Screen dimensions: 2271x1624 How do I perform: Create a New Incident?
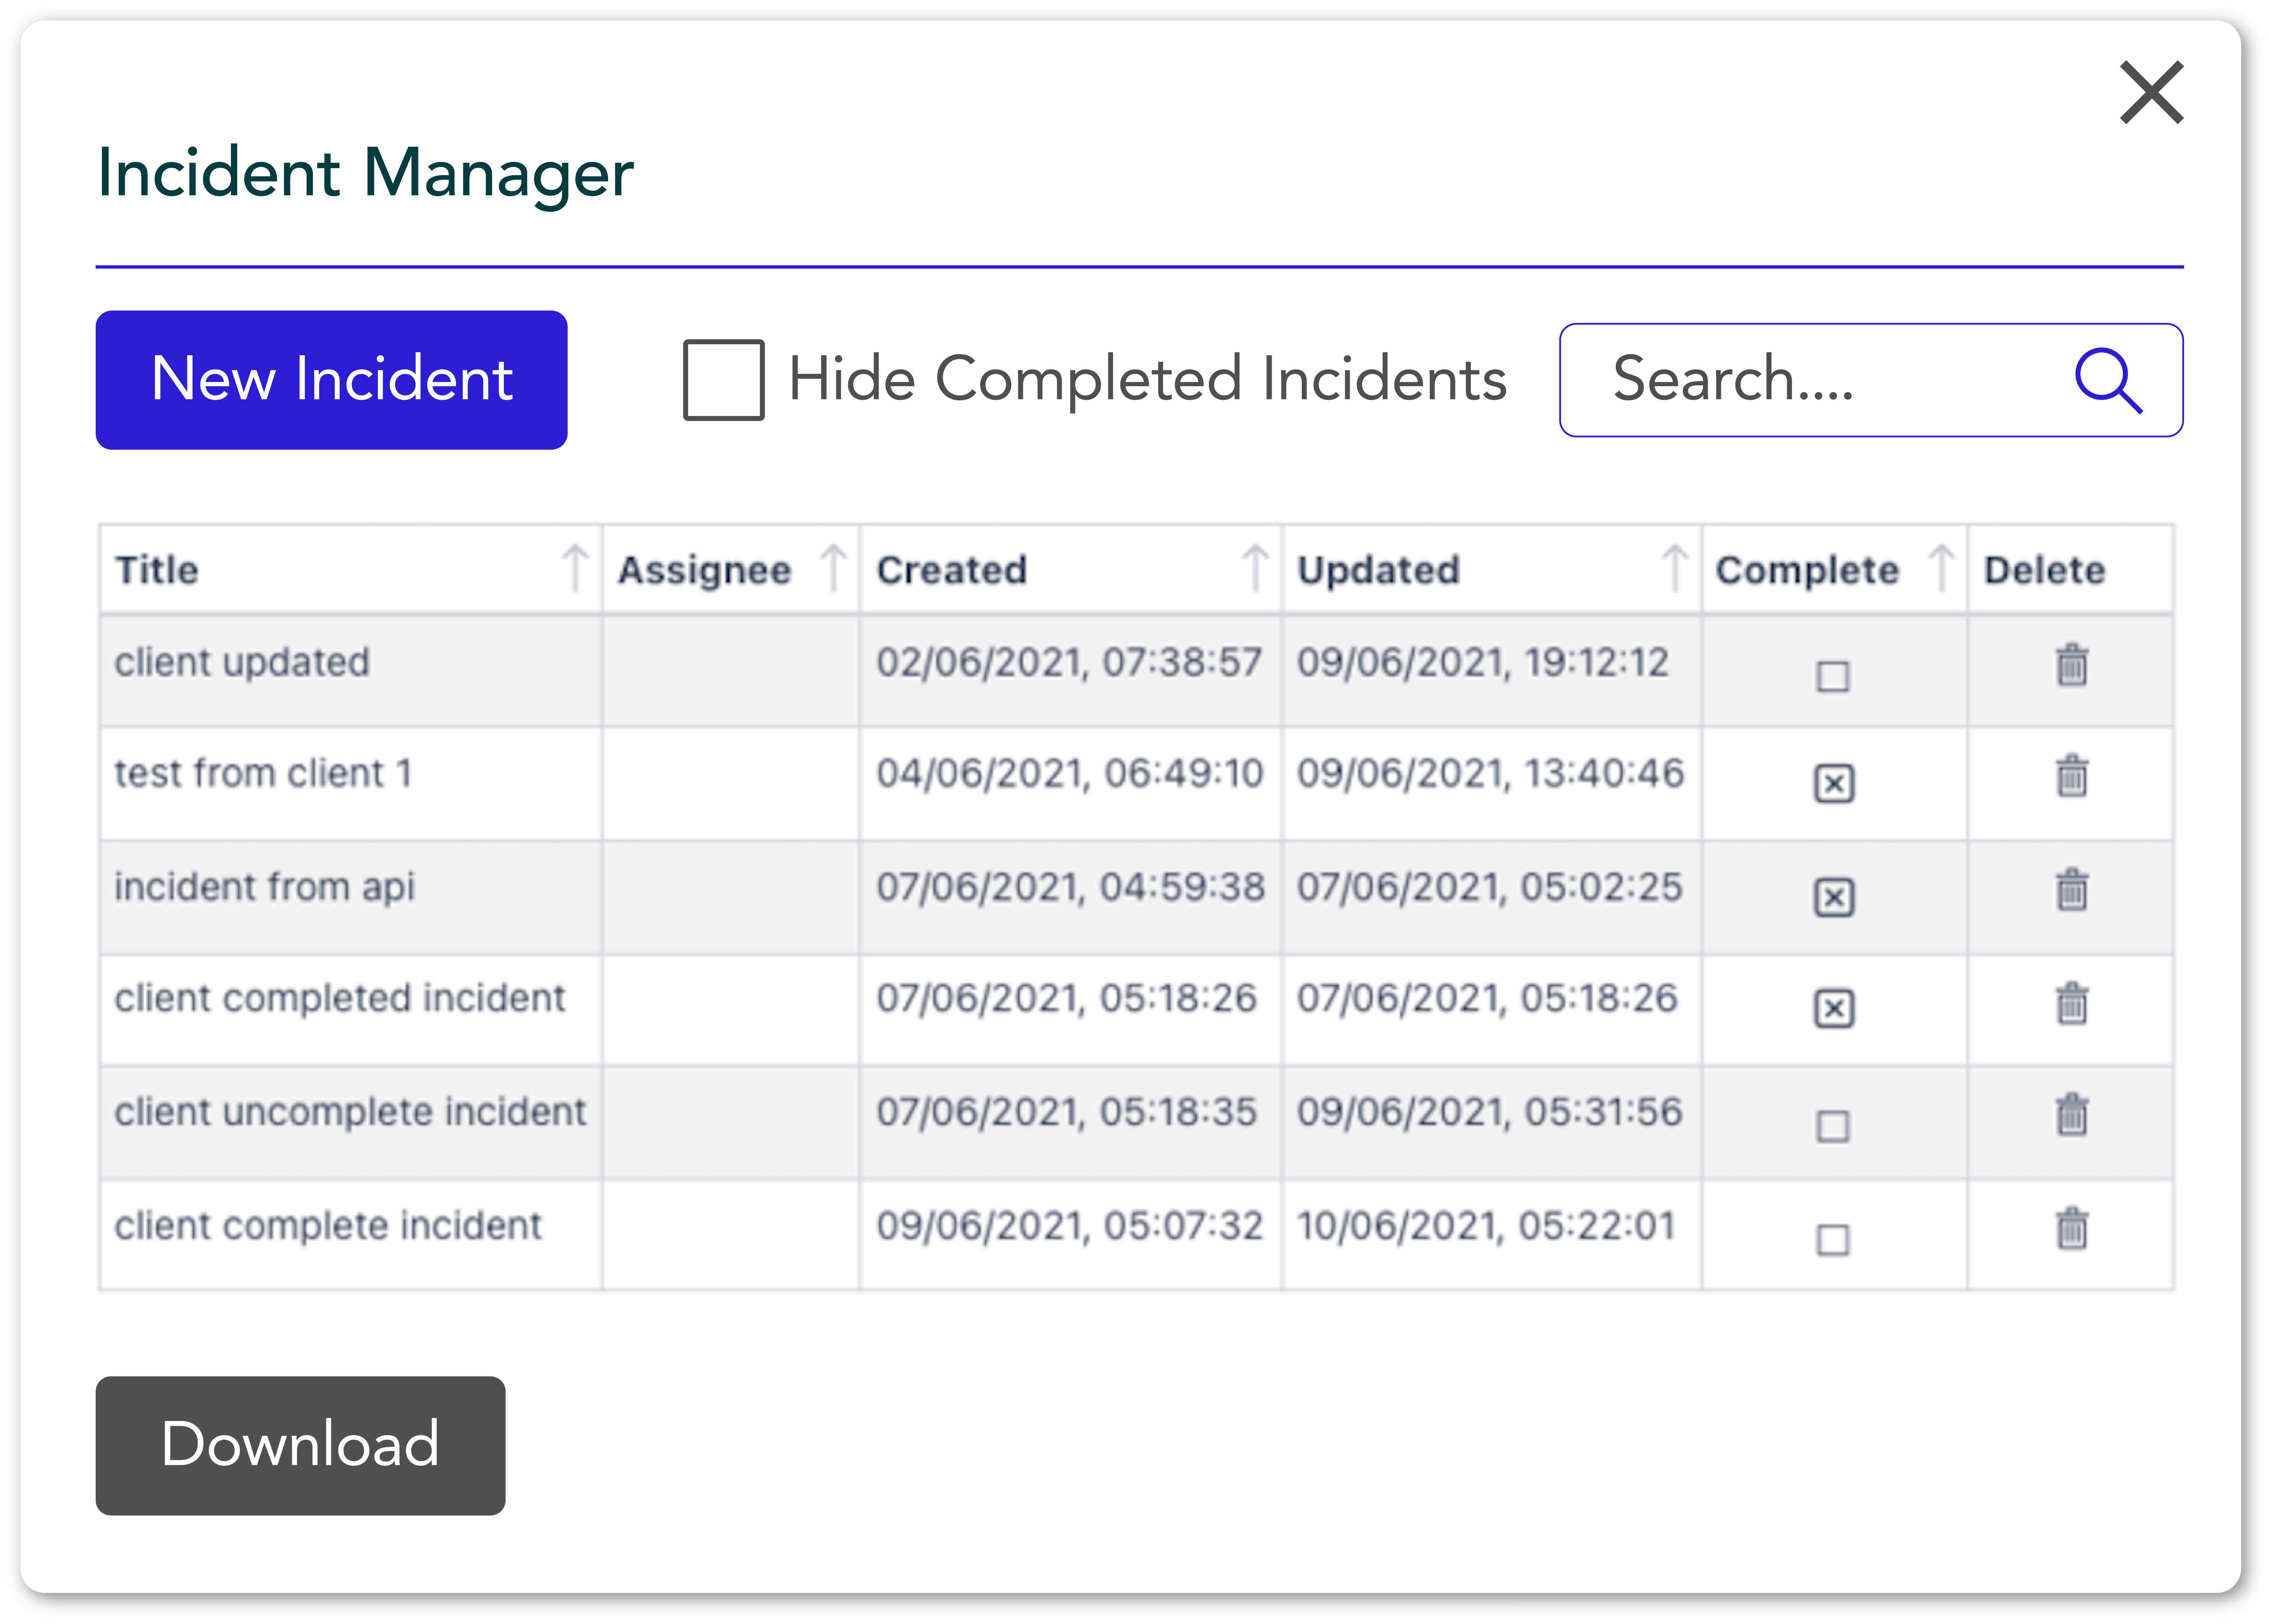point(331,380)
